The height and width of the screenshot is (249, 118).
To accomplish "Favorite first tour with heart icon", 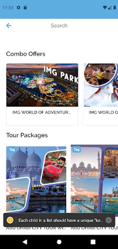I will (x=62, y=211).
